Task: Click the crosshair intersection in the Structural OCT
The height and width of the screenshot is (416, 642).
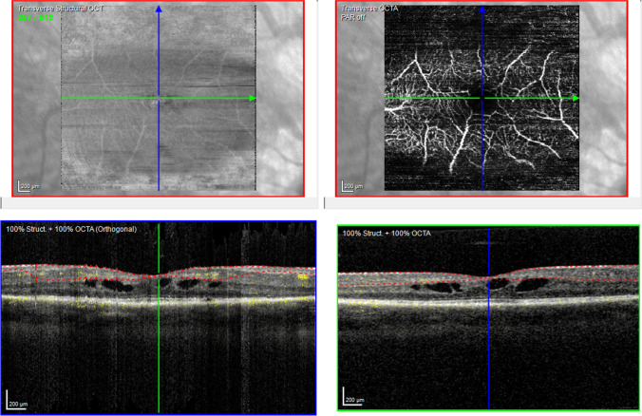Action: point(159,98)
